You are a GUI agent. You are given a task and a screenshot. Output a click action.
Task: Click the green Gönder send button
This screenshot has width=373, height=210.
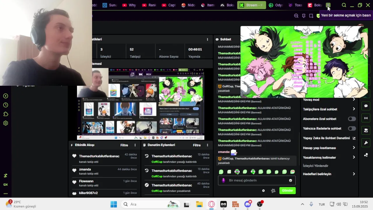287,190
